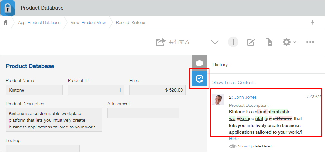The height and width of the screenshot is (152, 325).
Task: Open the comments speech bubble tab
Action: click(200, 63)
